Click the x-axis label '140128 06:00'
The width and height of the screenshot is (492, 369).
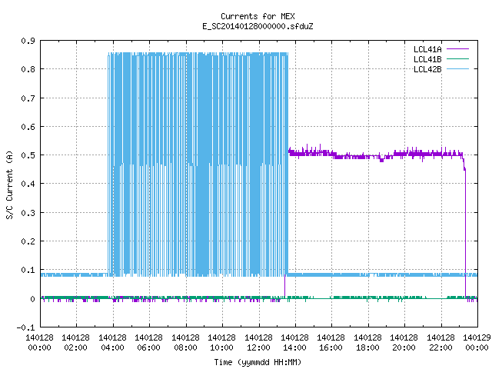[148, 343]
